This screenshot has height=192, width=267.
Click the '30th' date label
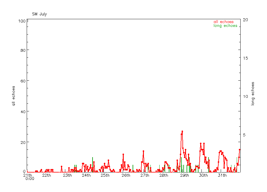(203, 175)
